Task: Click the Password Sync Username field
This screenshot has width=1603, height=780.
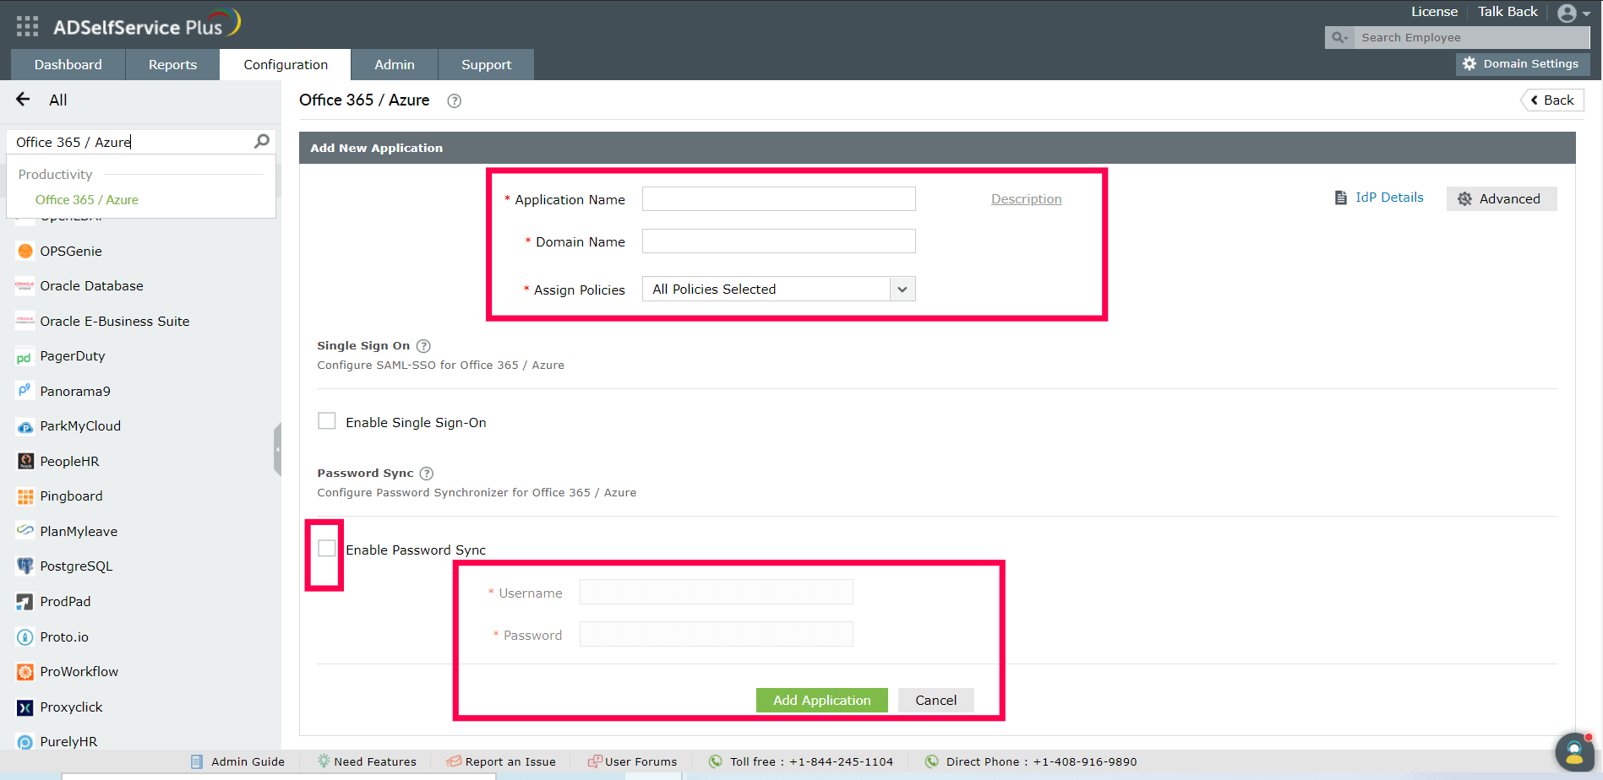Action: [716, 592]
